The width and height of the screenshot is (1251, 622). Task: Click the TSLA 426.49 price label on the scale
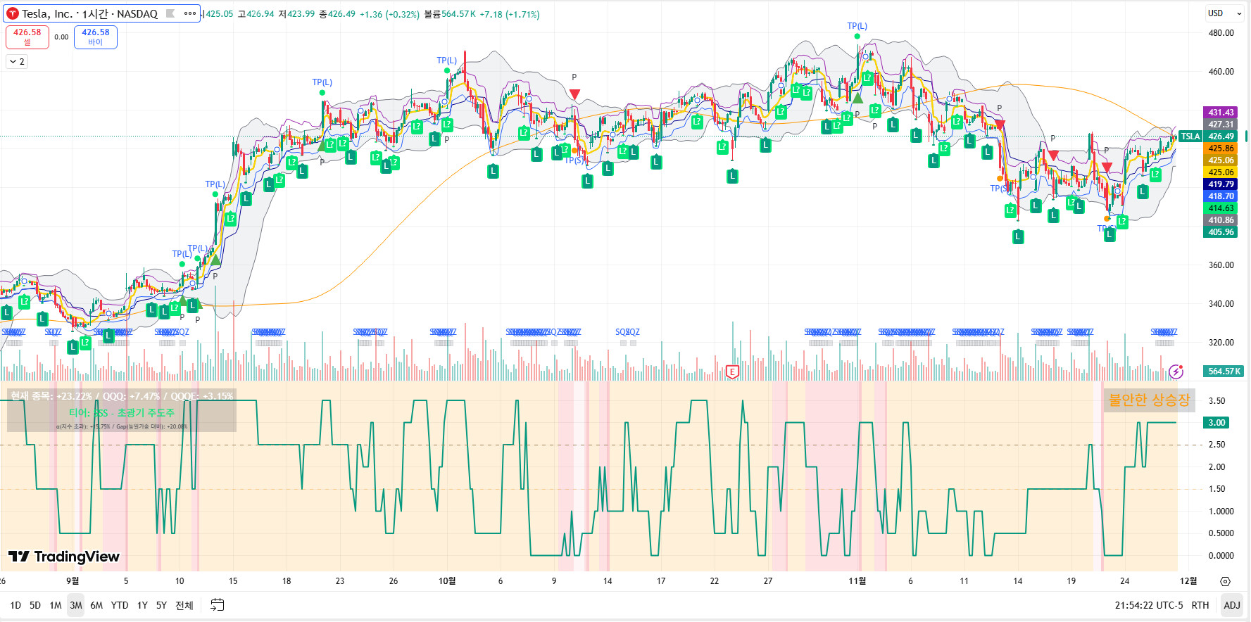pos(1208,137)
